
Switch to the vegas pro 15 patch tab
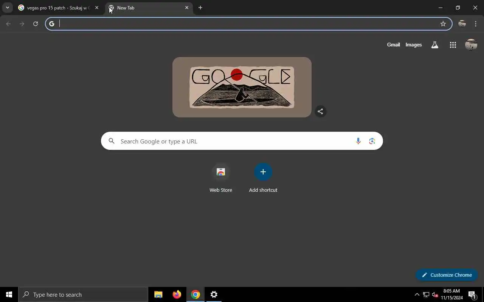point(59,8)
